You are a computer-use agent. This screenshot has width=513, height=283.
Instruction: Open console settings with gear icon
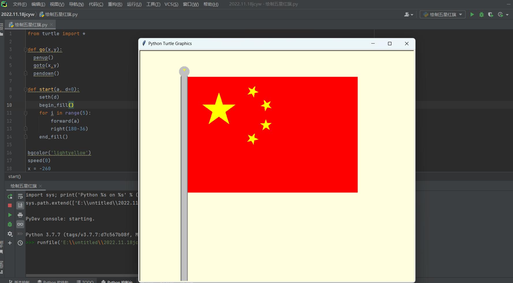pos(10,234)
